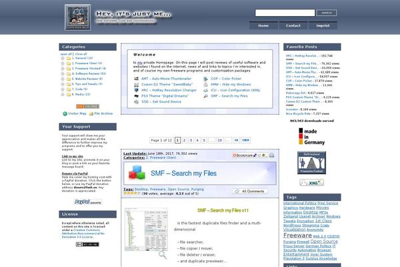Open the Contact navigation tab
Viewport: 400px width, 267px height.
(x=293, y=25)
